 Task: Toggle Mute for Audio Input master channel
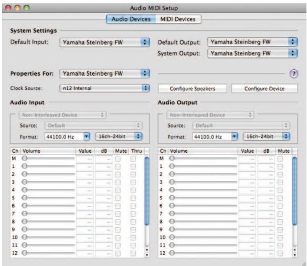point(118,158)
